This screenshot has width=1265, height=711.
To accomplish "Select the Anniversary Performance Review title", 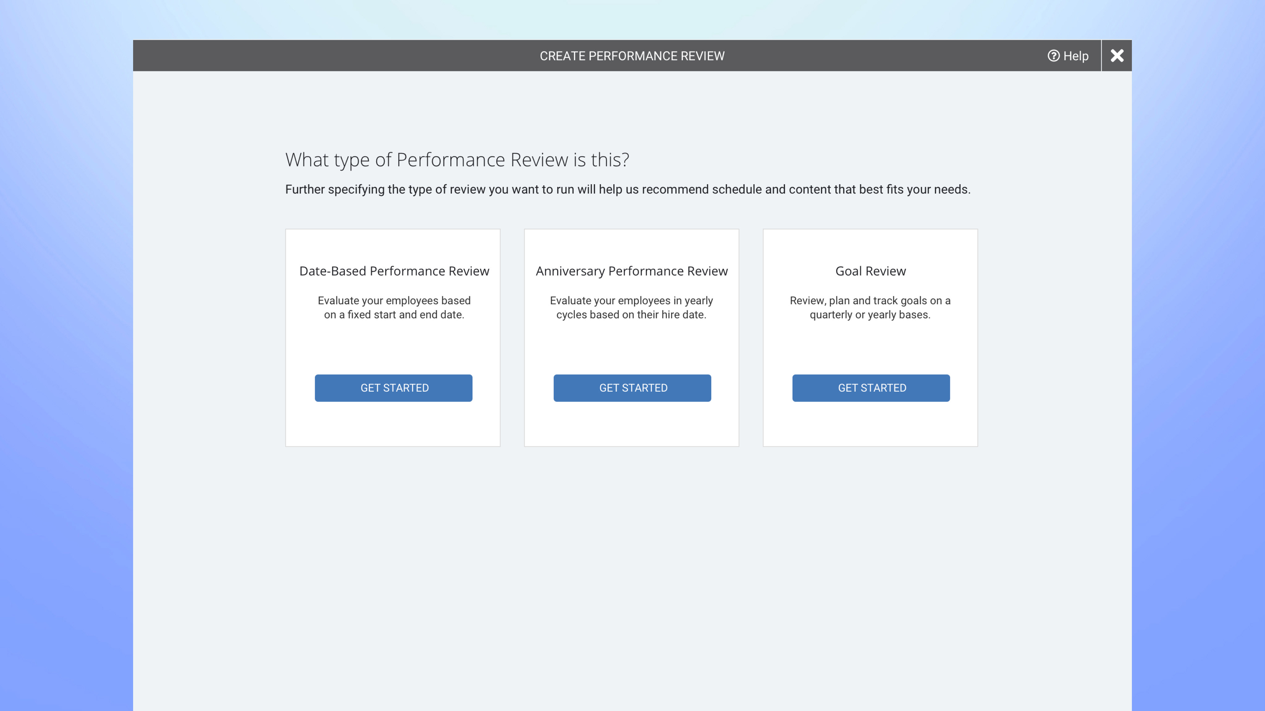I will point(632,271).
